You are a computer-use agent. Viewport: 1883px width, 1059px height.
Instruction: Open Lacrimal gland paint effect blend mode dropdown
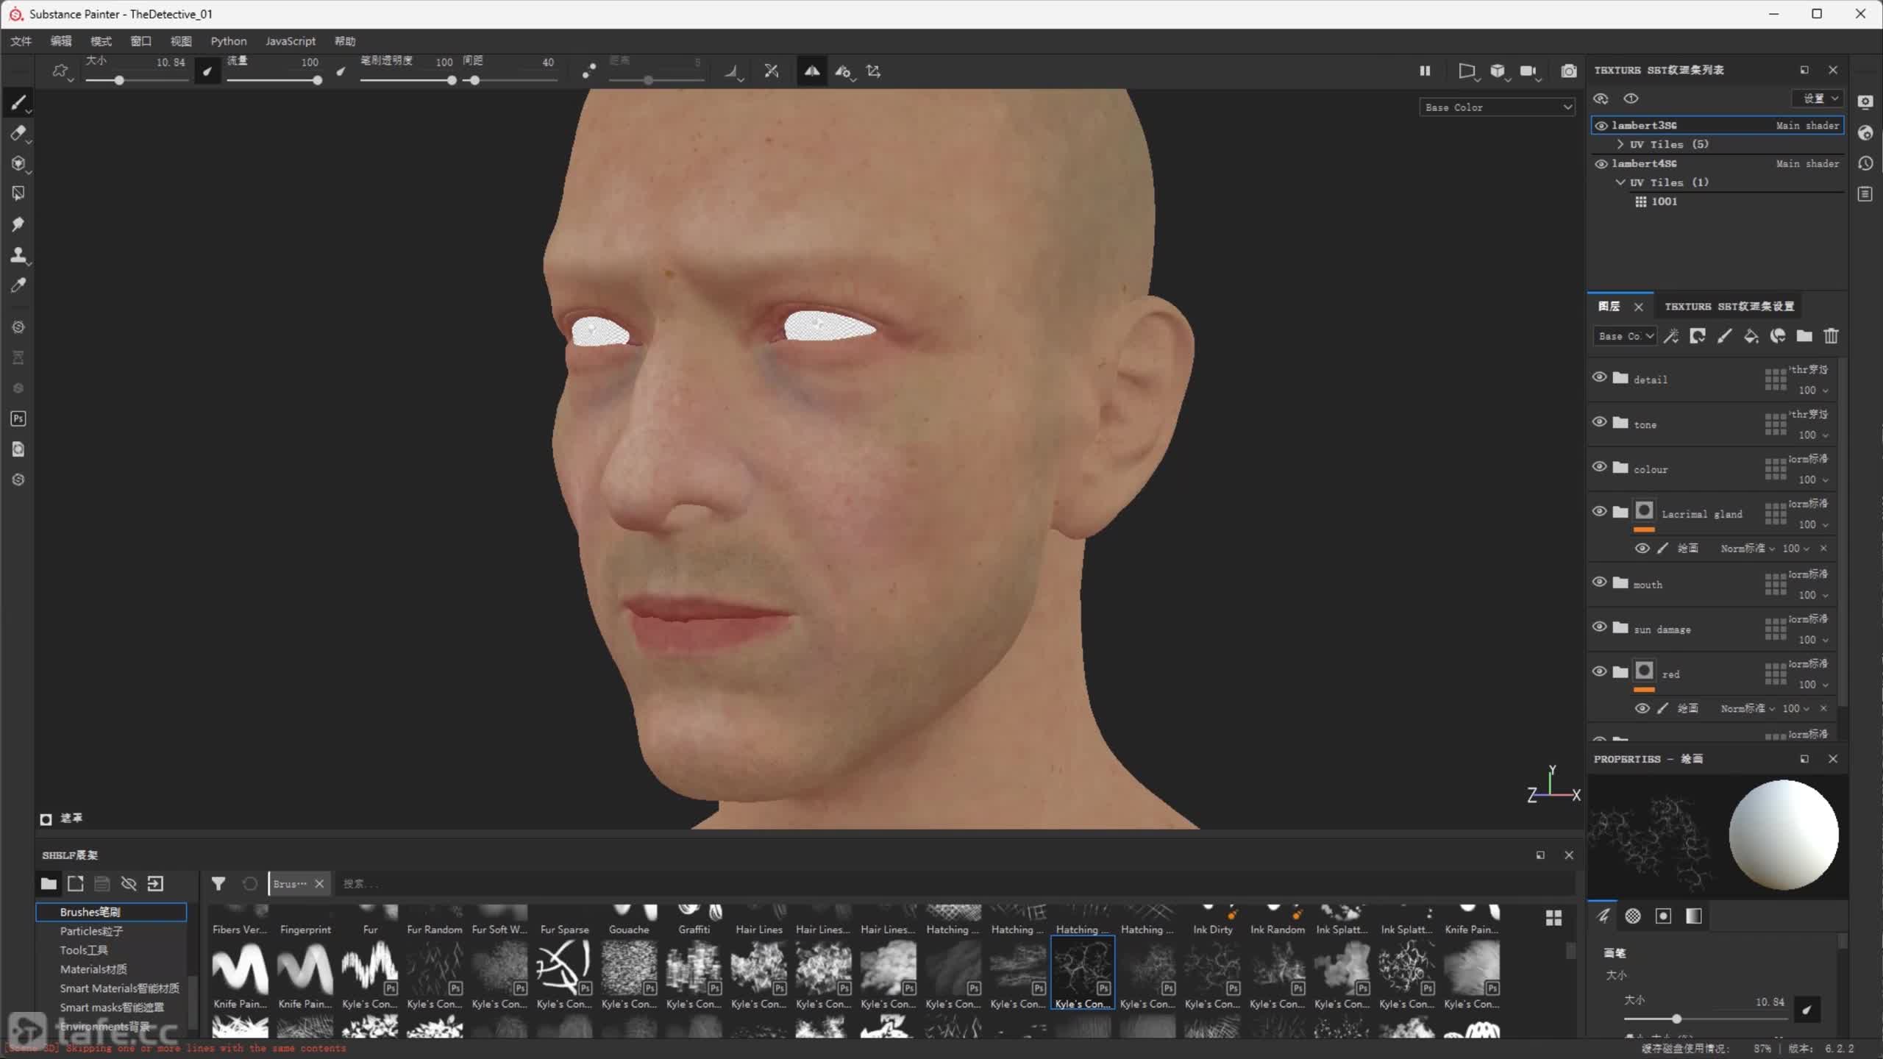pyautogui.click(x=1748, y=549)
